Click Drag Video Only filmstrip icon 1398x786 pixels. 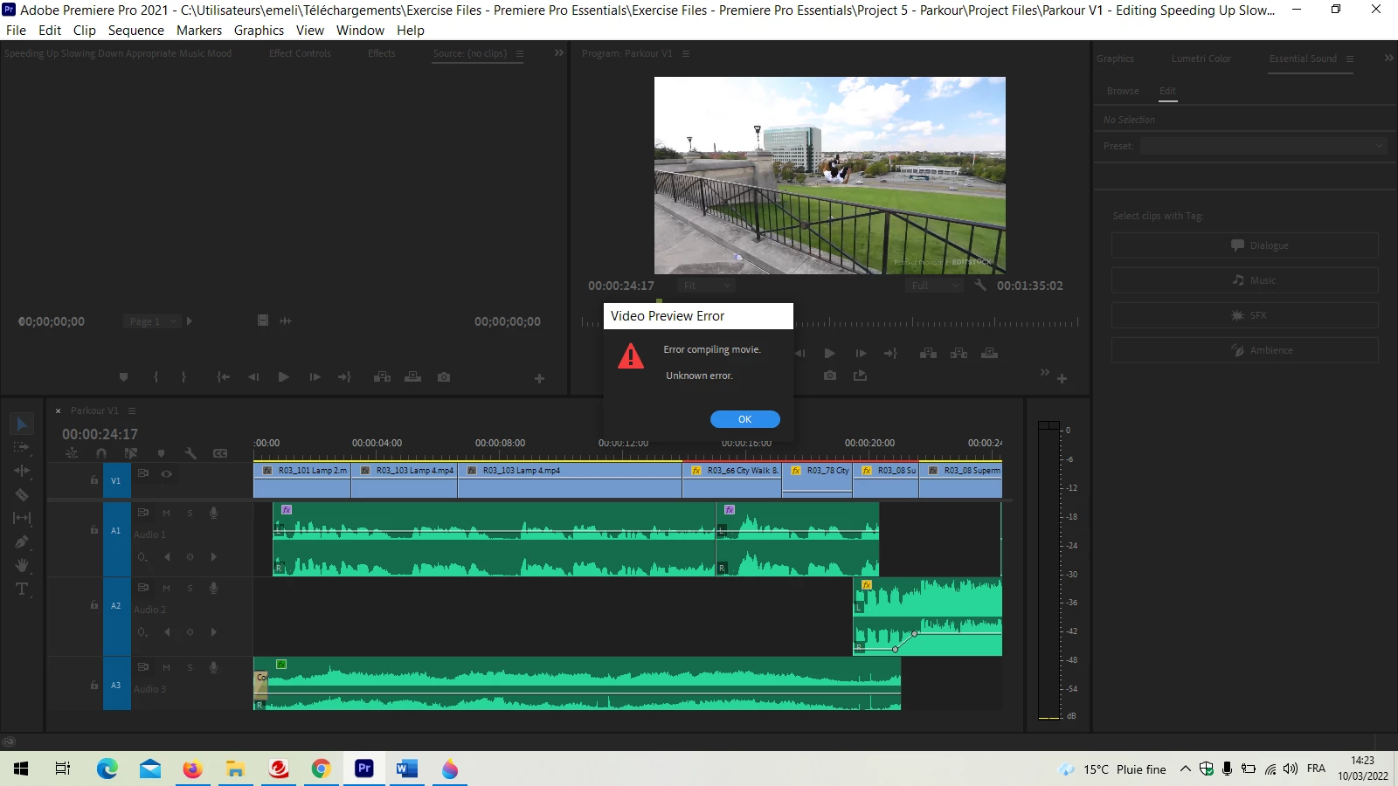[262, 321]
